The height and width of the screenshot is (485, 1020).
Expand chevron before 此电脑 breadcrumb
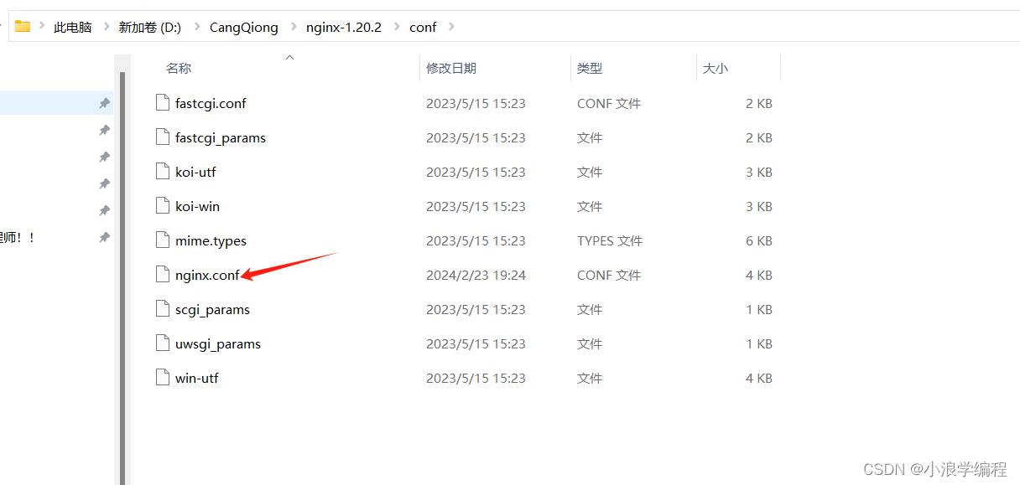click(x=41, y=27)
